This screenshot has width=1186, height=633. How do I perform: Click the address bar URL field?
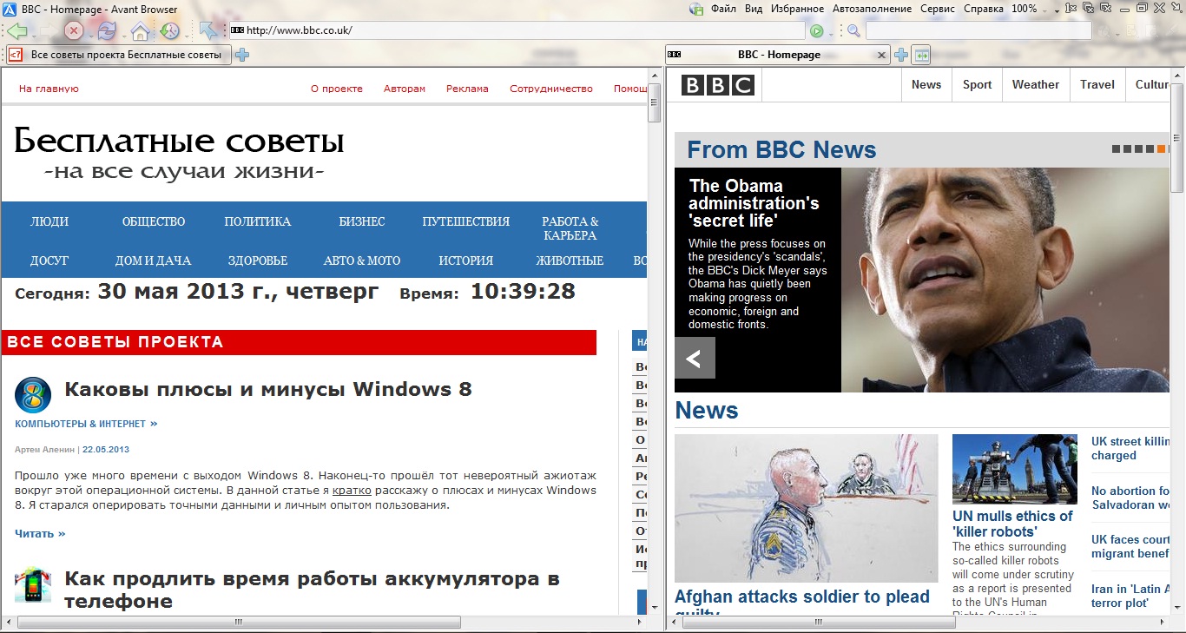click(x=516, y=31)
